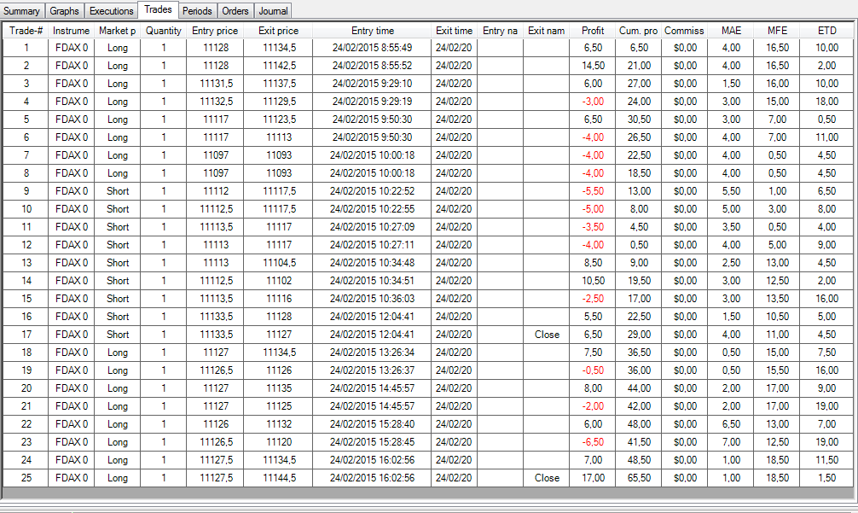Click exit price 11142,5 in trade 2

tap(279, 66)
